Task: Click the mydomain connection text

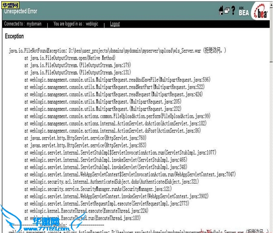Action: pos(23,24)
